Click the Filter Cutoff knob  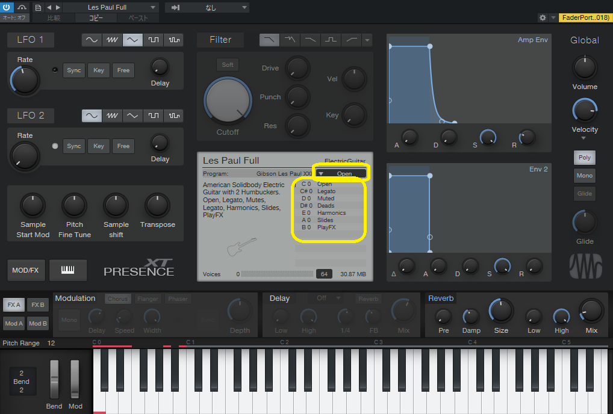(x=228, y=100)
